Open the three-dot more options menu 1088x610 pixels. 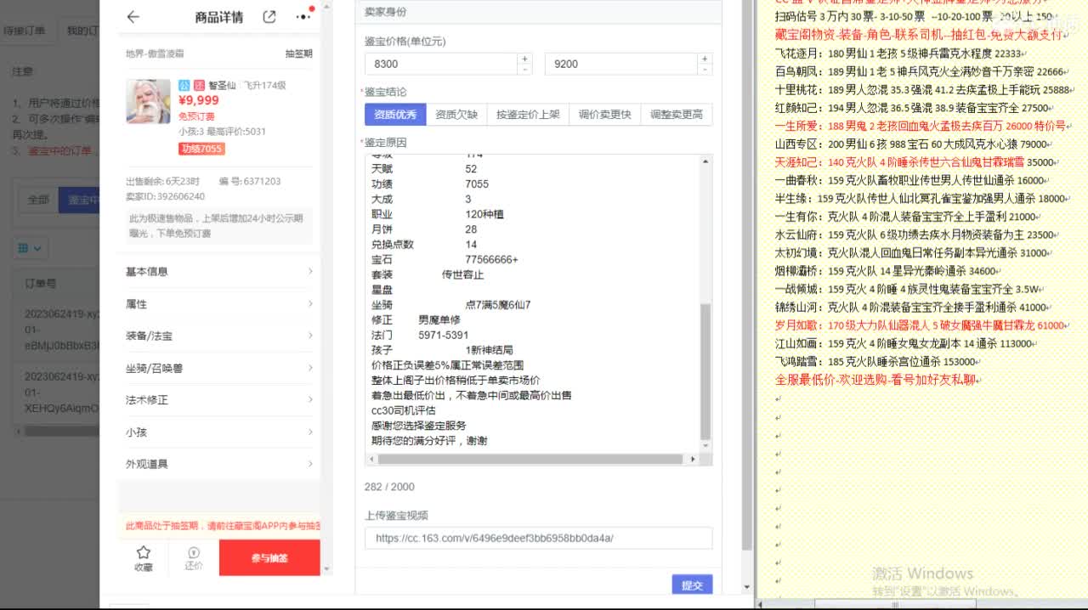pyautogui.click(x=303, y=16)
